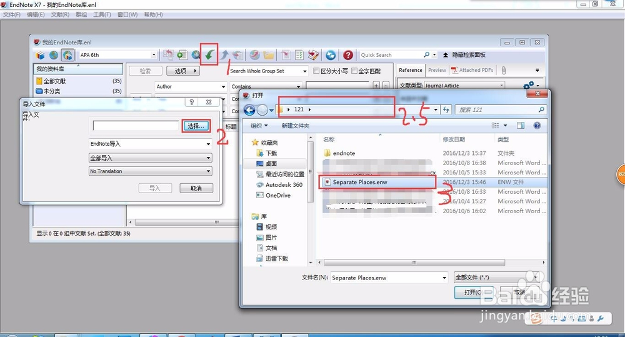This screenshot has width=625, height=337.
Task: Click the 搜索 121 search box
Action: (501, 109)
